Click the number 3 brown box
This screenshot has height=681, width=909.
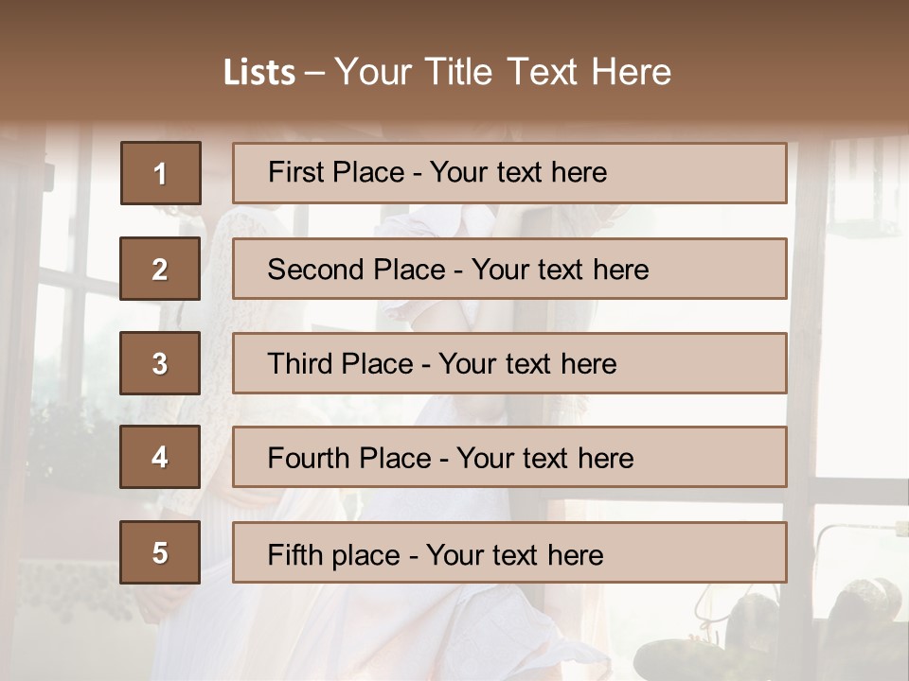[x=160, y=363]
